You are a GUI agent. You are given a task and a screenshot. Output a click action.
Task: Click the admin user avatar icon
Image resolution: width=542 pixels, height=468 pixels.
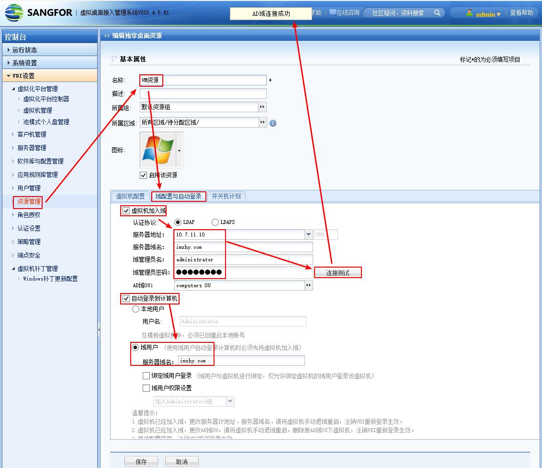pos(469,13)
